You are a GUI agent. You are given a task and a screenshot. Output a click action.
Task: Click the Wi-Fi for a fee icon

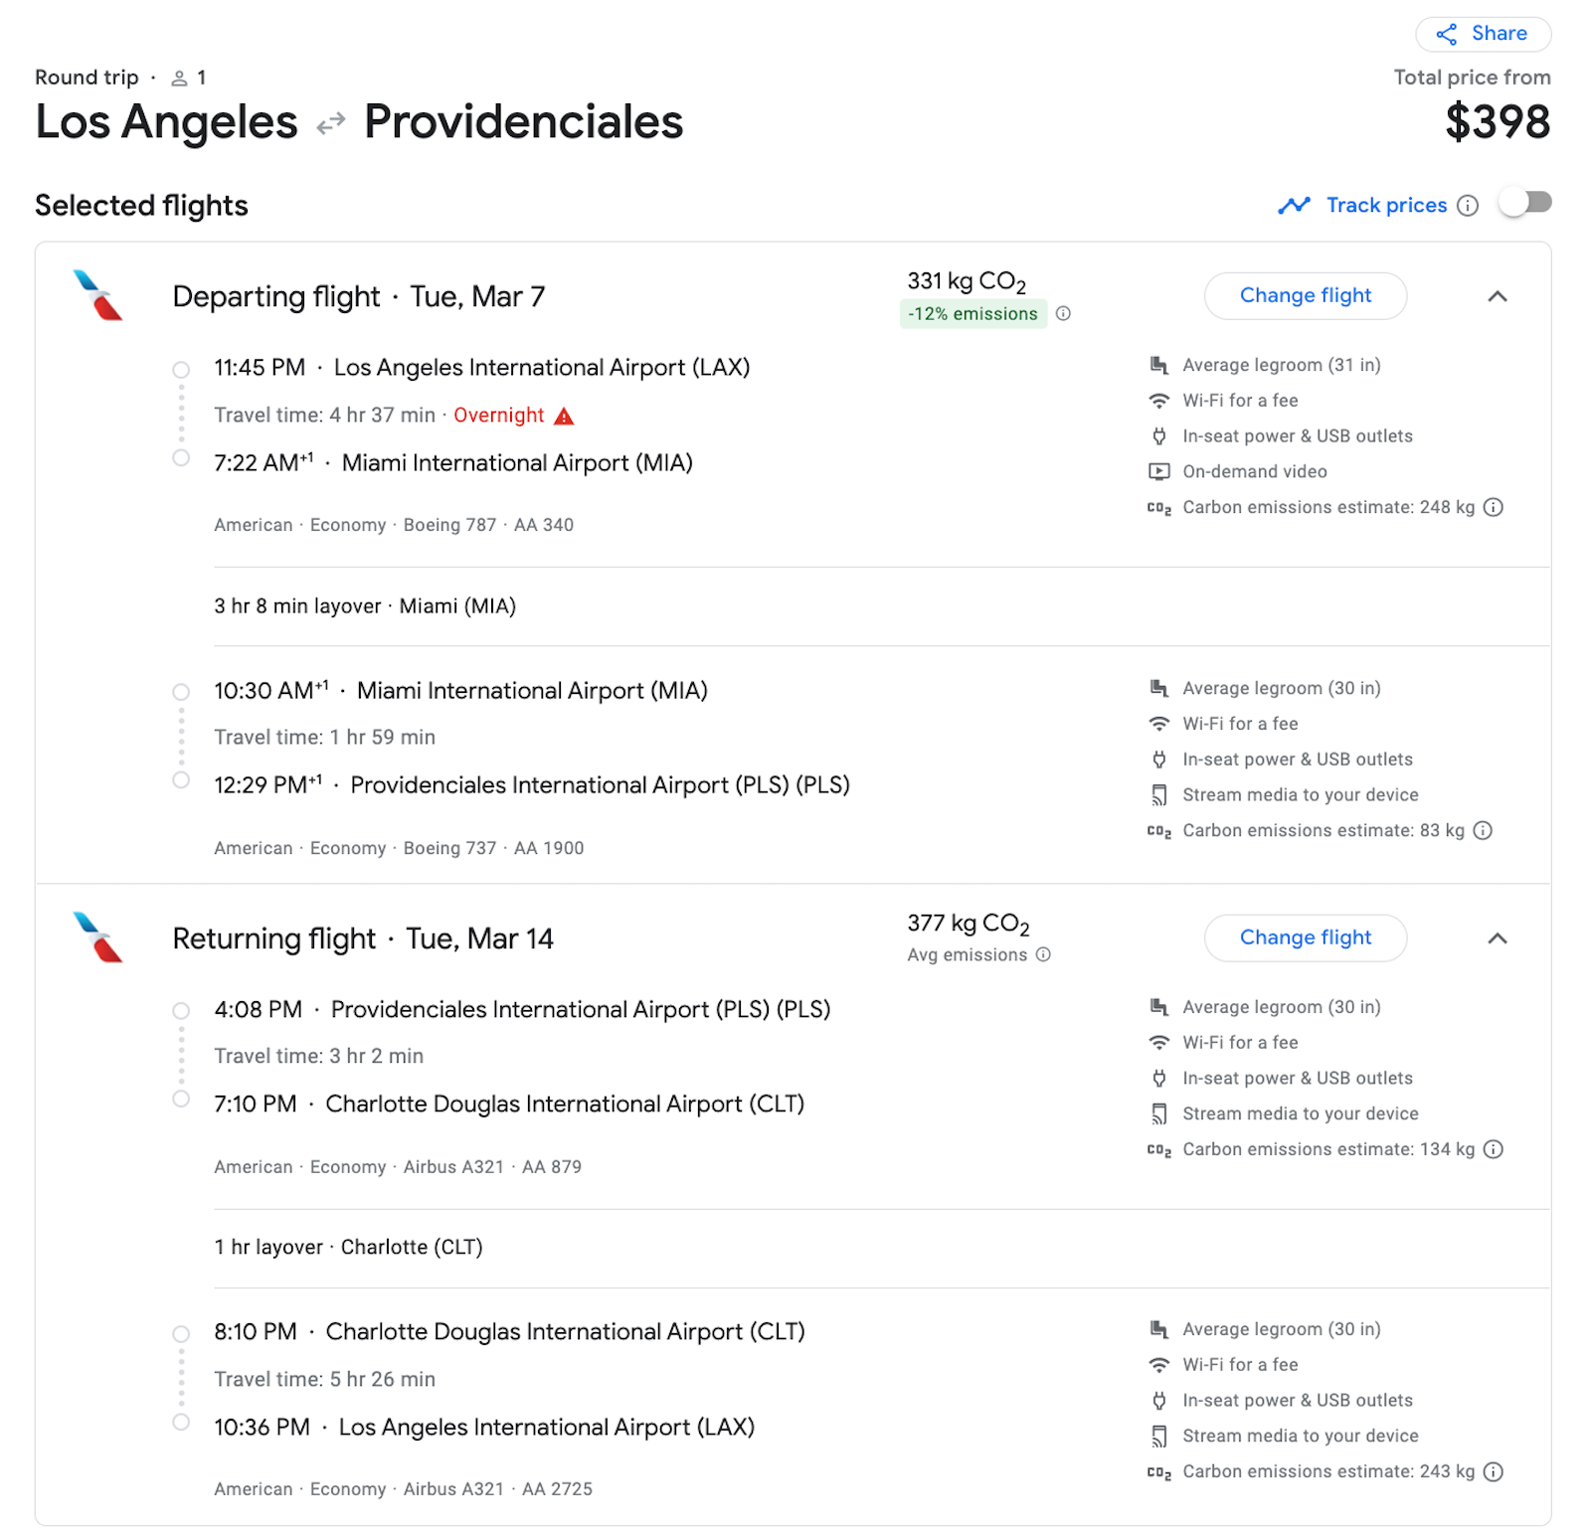[1158, 400]
